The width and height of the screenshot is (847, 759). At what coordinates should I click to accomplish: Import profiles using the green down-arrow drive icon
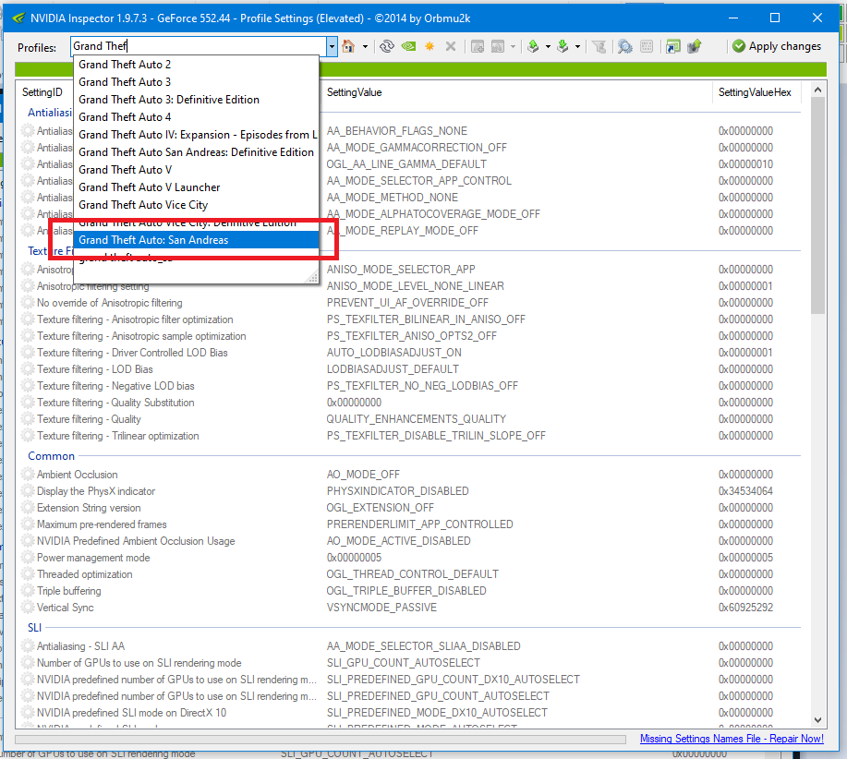coord(563,46)
